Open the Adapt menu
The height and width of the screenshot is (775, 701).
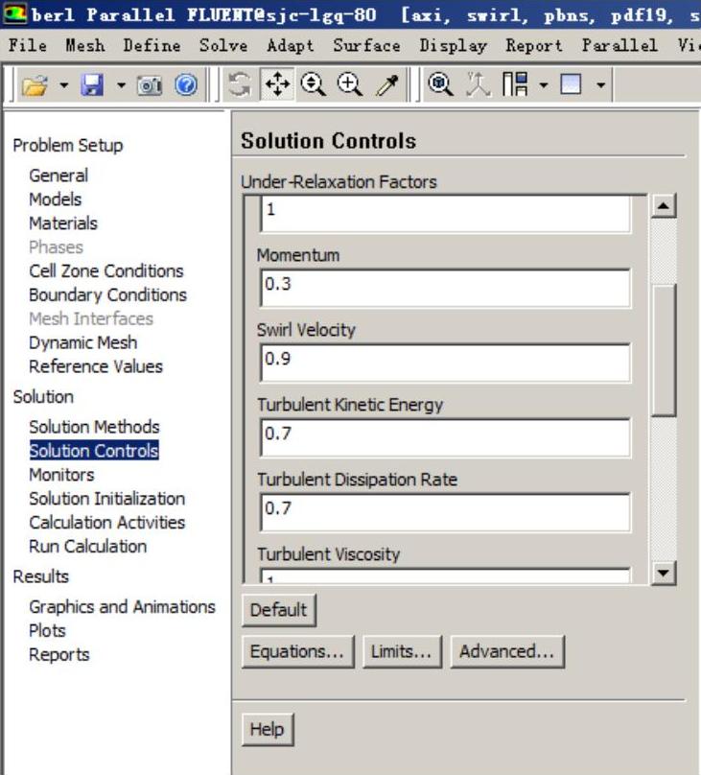coord(290,45)
